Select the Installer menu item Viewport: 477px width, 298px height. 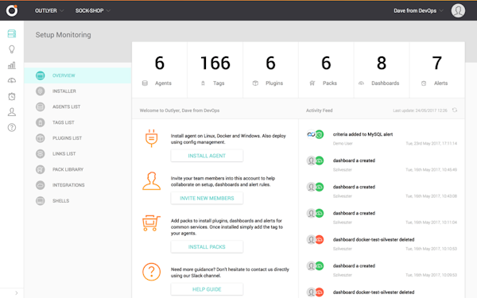point(78,91)
